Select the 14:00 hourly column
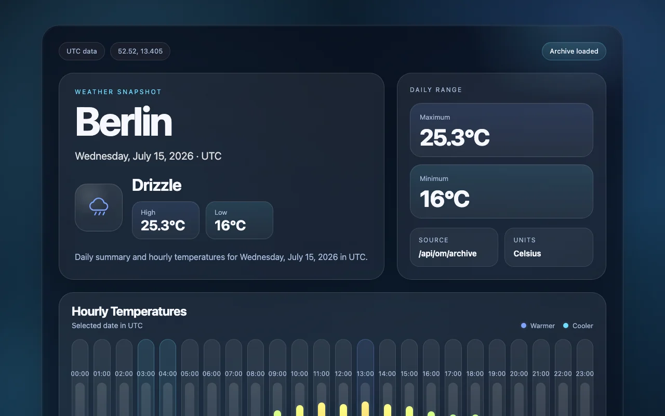Image resolution: width=665 pixels, height=416 pixels. 388,378
